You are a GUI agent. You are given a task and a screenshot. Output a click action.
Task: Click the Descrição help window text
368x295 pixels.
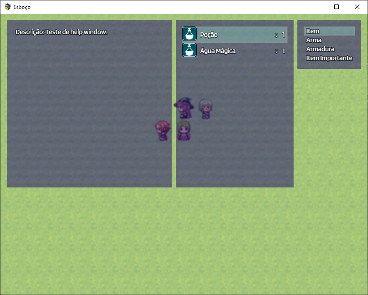point(61,32)
